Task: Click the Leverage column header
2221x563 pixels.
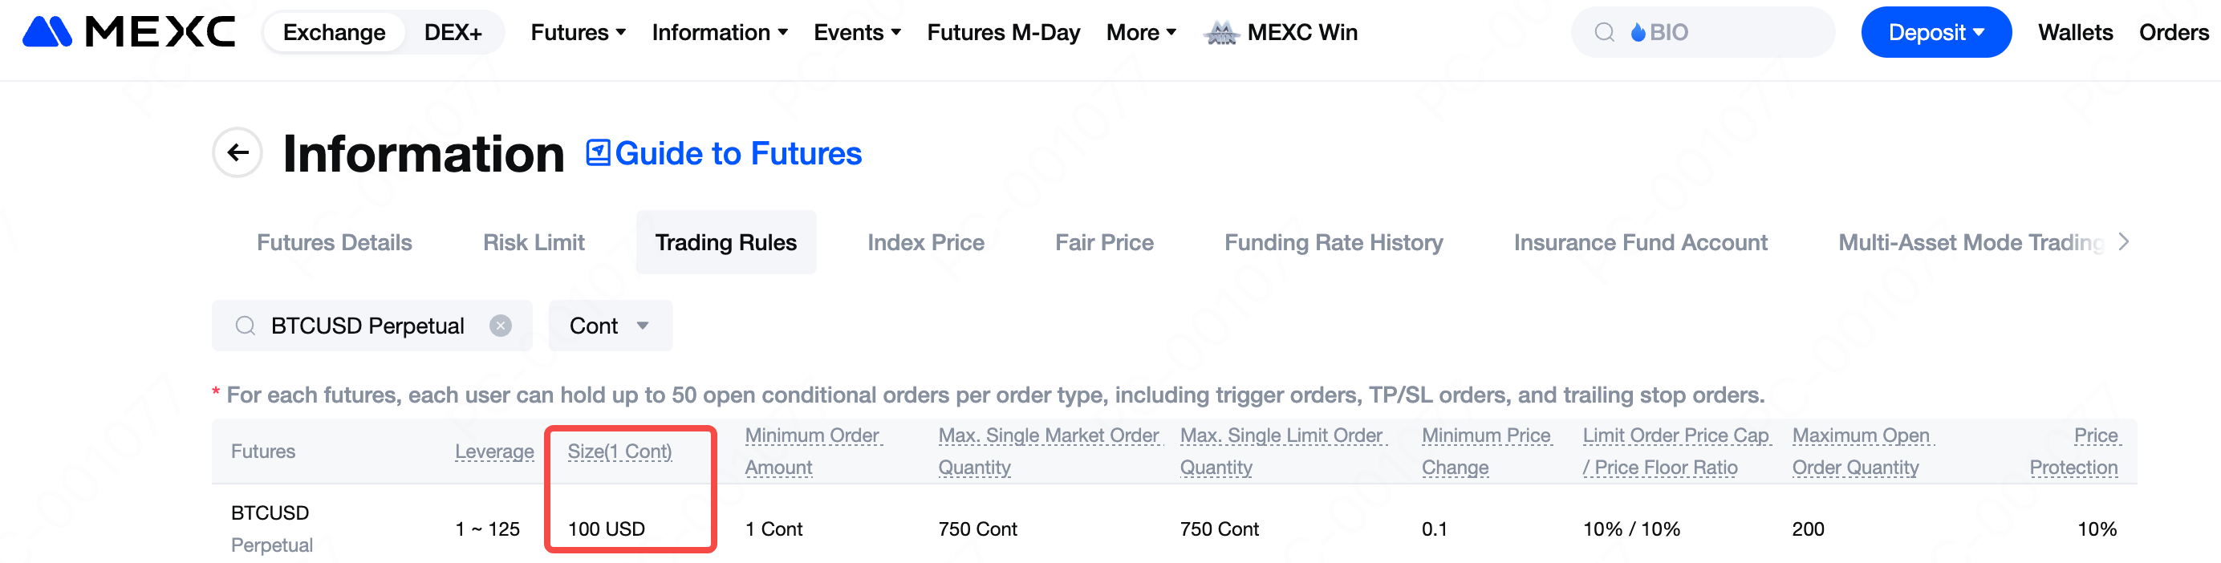Action: (x=494, y=451)
